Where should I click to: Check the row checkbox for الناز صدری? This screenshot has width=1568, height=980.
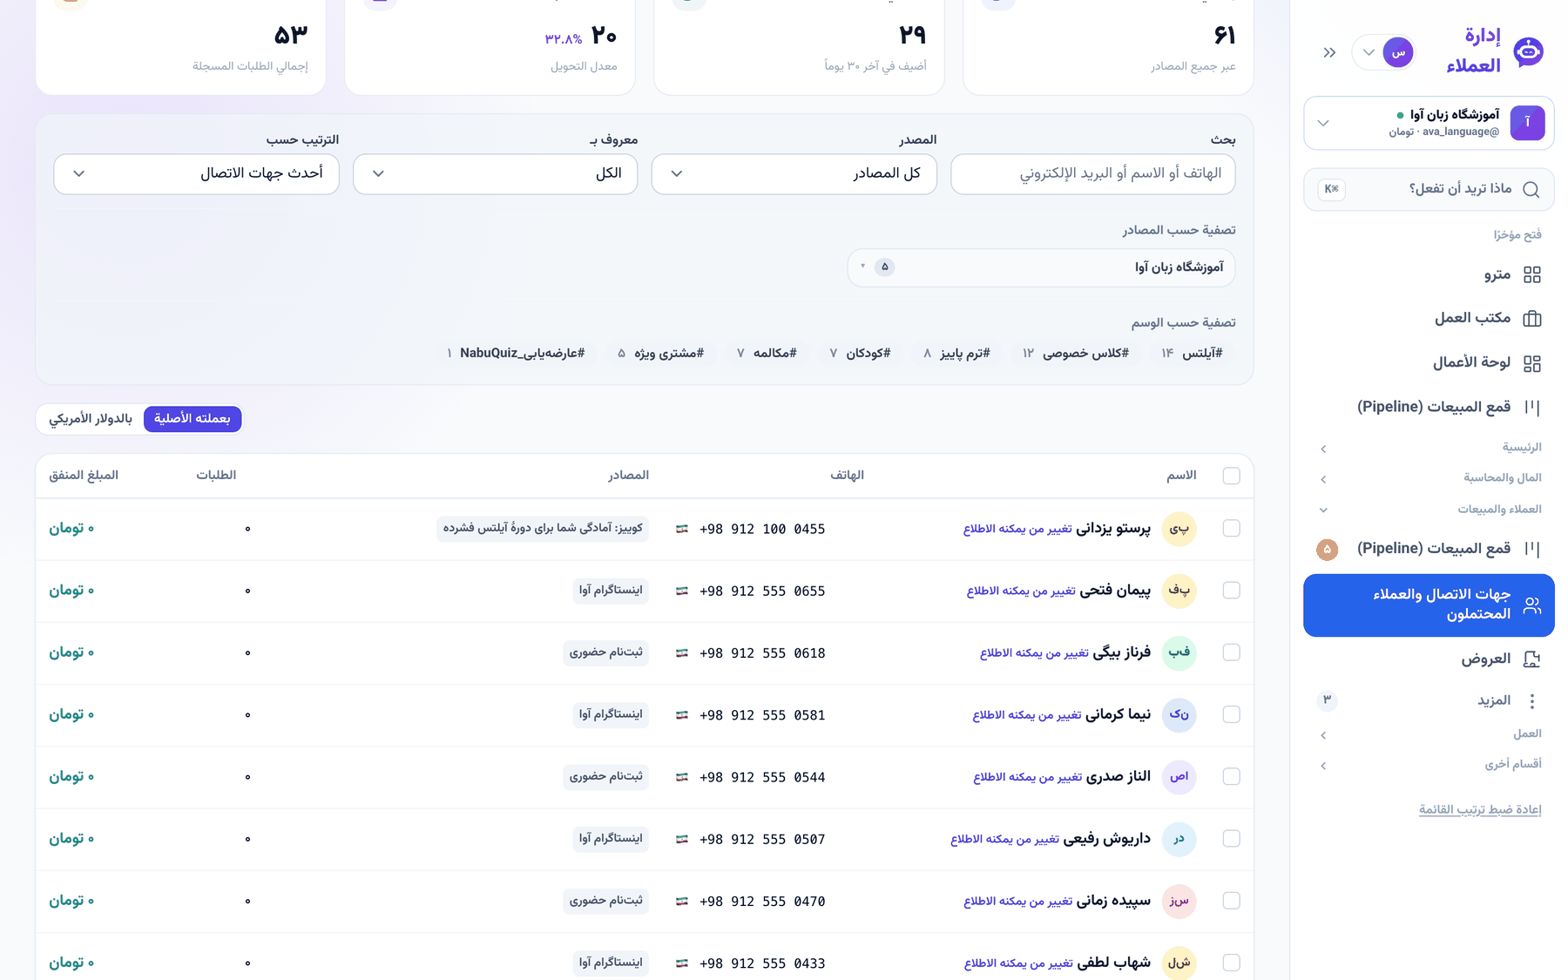click(x=1231, y=776)
